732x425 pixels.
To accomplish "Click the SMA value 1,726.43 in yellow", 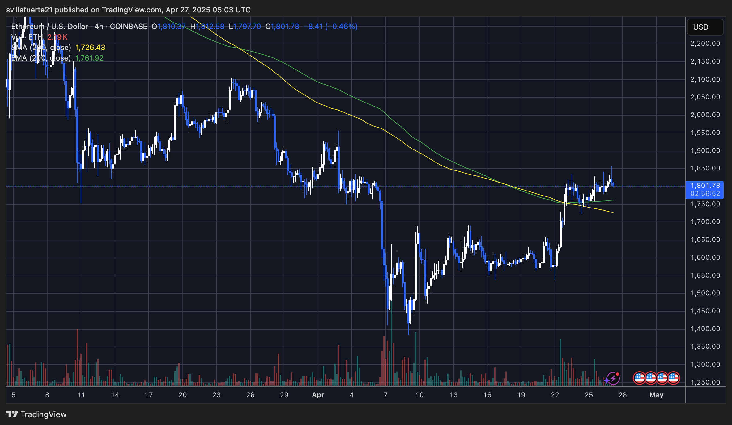I will [90, 48].
